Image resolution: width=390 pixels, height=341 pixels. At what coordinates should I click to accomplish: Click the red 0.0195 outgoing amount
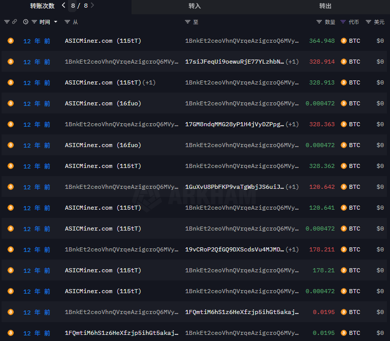tap(324, 312)
